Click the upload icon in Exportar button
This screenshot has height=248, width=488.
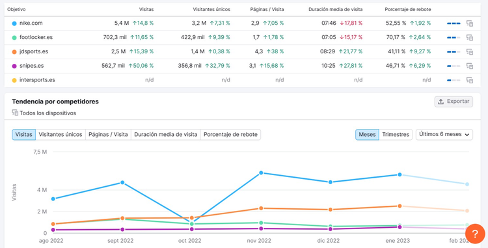441,102
